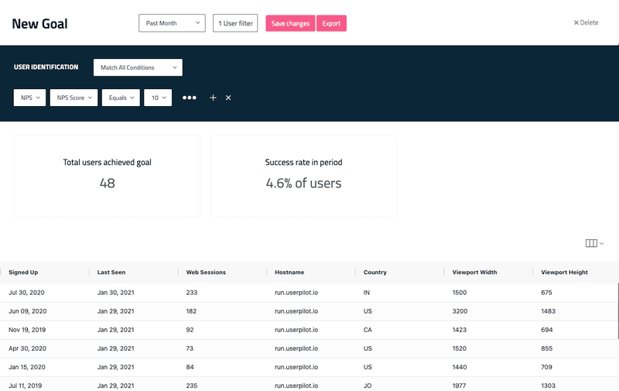This screenshot has width=619, height=391.
Task: Click the Viewport Height column header
Action: pos(564,272)
